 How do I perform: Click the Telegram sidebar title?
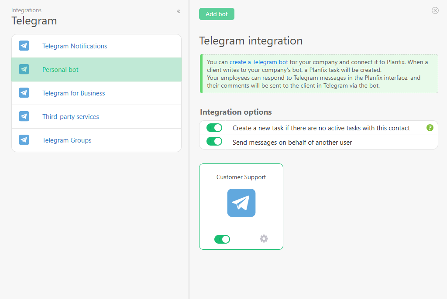[x=34, y=21]
